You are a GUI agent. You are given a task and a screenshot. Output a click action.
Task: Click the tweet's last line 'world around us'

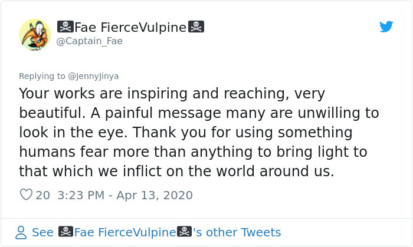click(275, 171)
